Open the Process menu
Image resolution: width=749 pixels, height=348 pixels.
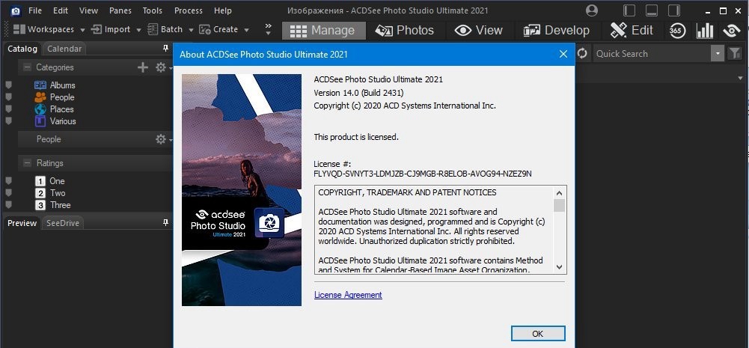point(189,10)
